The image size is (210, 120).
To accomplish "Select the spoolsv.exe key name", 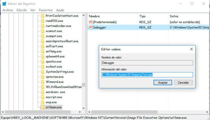I will (54, 62).
